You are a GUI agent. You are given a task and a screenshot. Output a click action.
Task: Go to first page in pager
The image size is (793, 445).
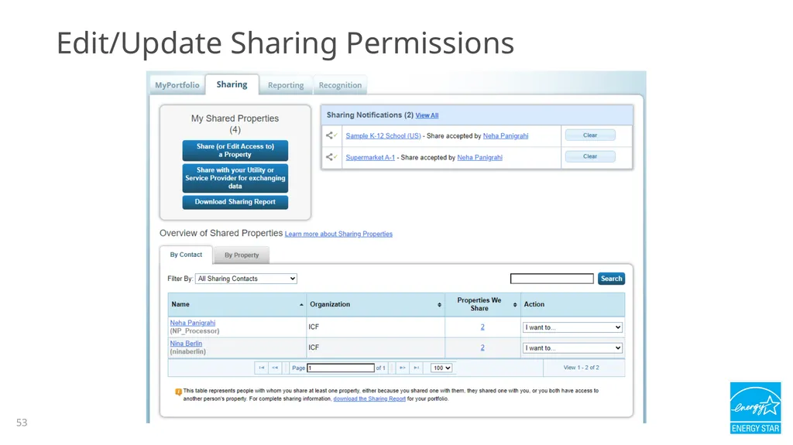pos(262,368)
